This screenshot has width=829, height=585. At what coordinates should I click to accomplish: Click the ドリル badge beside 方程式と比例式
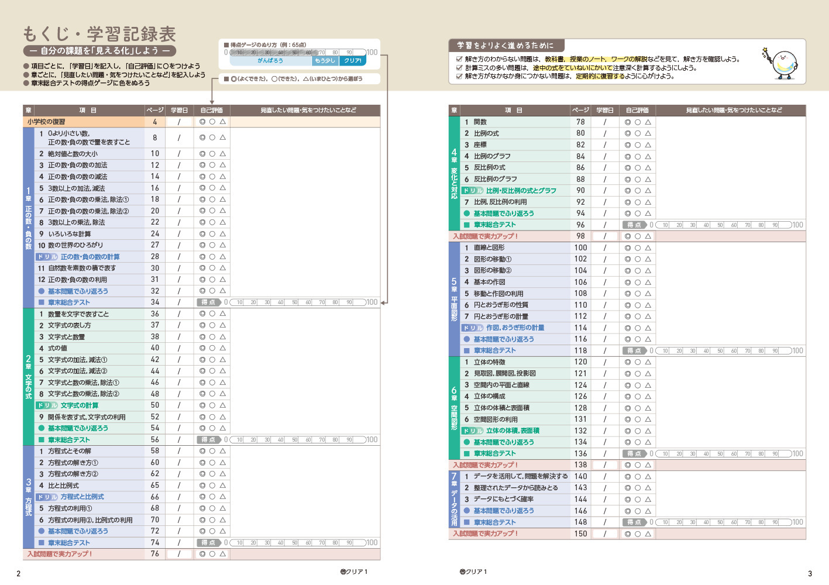(47, 497)
